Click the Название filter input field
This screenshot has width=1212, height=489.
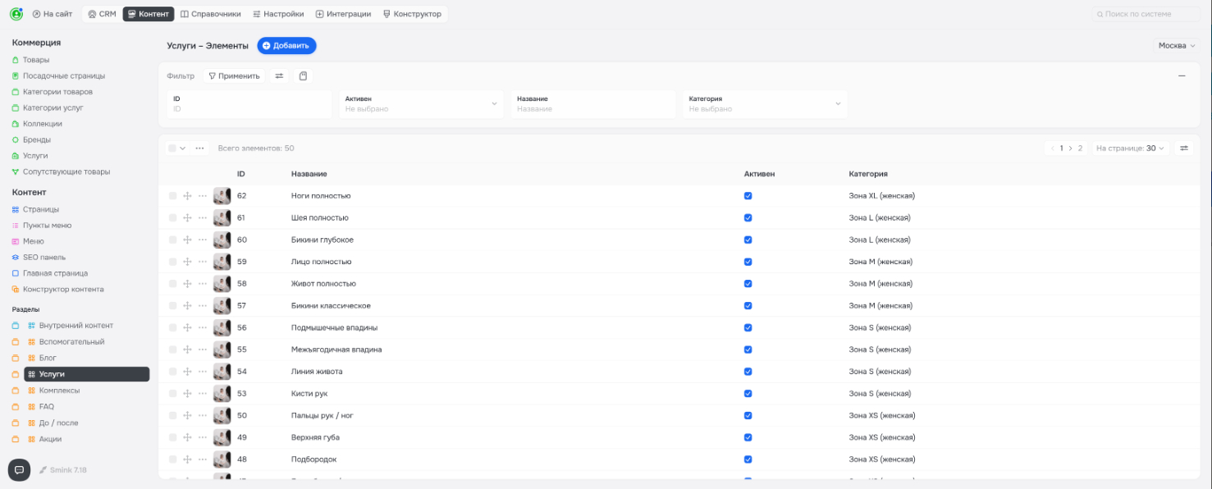[x=591, y=109]
